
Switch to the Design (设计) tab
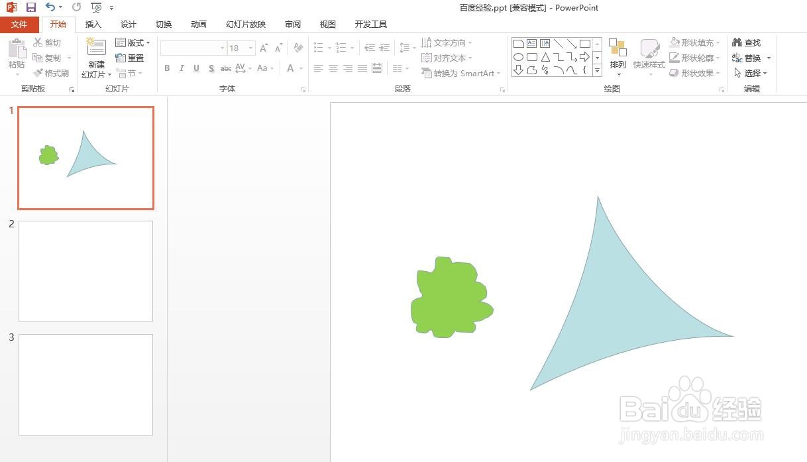[x=129, y=25]
